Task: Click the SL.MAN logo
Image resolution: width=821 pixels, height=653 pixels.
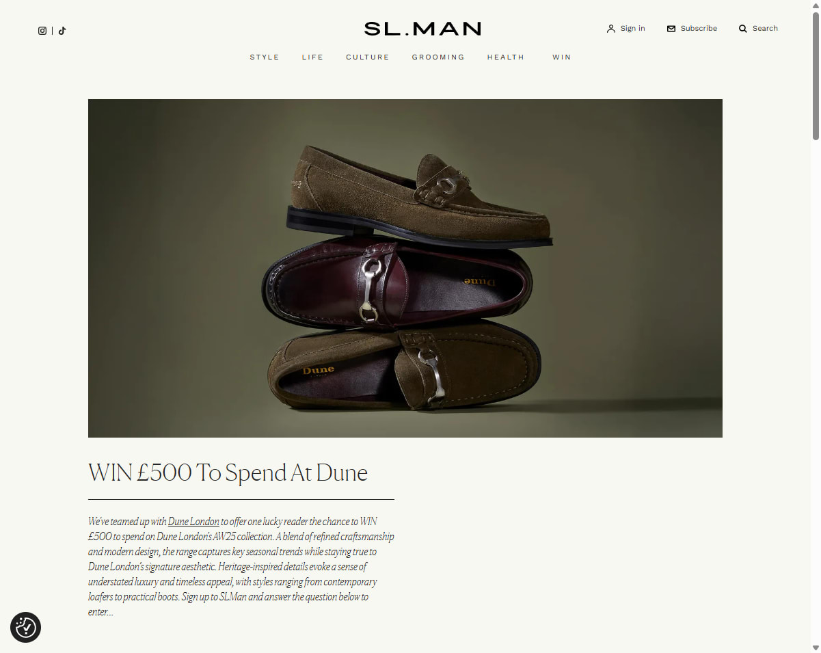Action: 422,29
